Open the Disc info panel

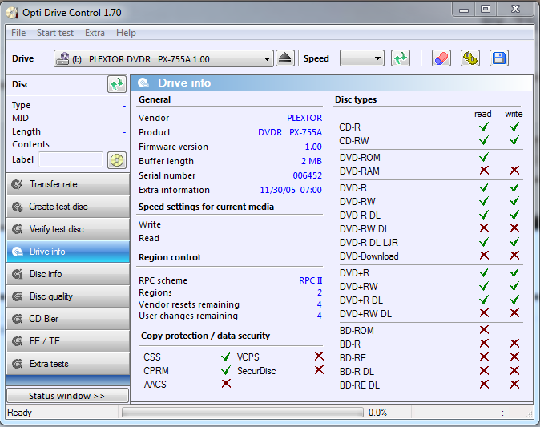click(x=68, y=274)
